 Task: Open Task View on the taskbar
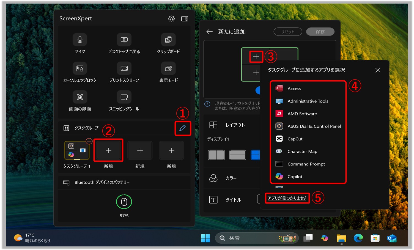(308, 238)
